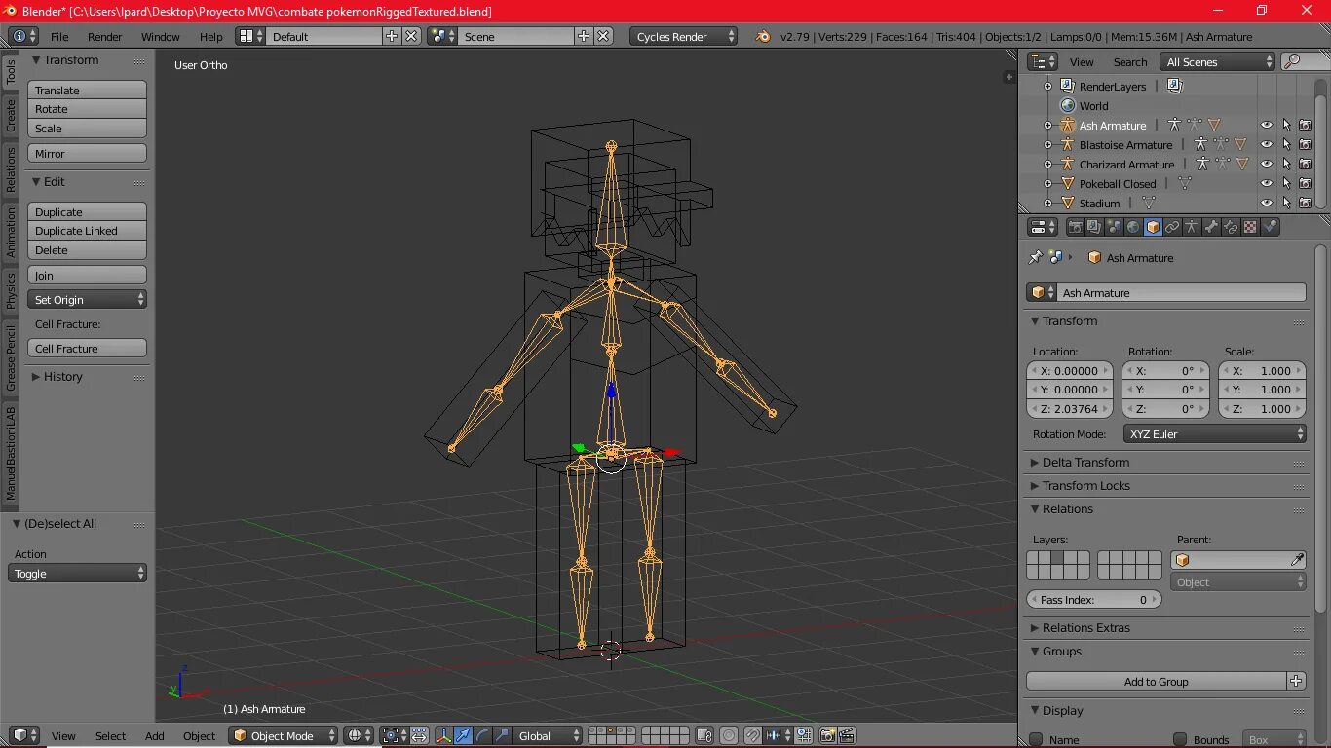This screenshot has width=1331, height=748.
Task: Enable the Name display checkbox
Action: 1036,739
